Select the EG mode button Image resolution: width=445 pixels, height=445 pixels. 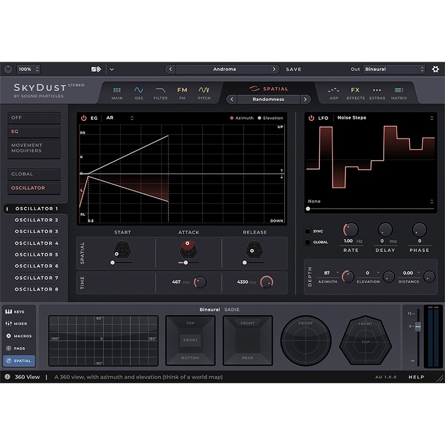[x=34, y=132]
